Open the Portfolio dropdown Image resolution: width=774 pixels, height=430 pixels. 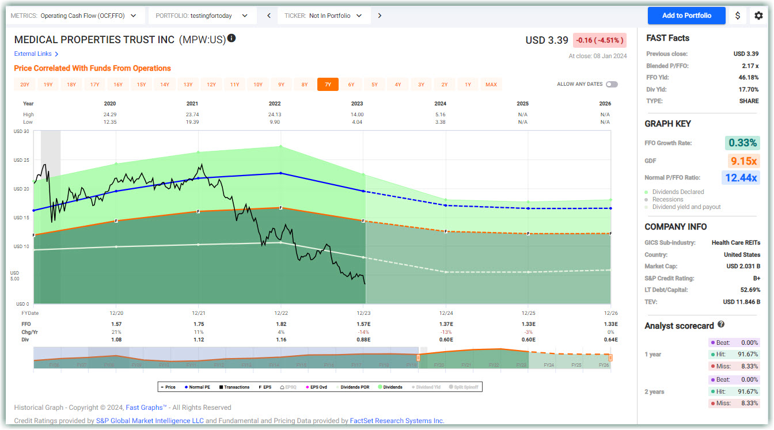(x=202, y=16)
